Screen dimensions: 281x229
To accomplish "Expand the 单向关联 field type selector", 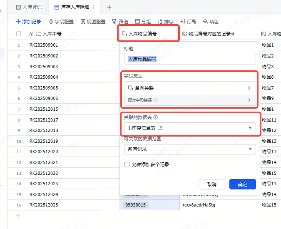I will click(190, 88).
